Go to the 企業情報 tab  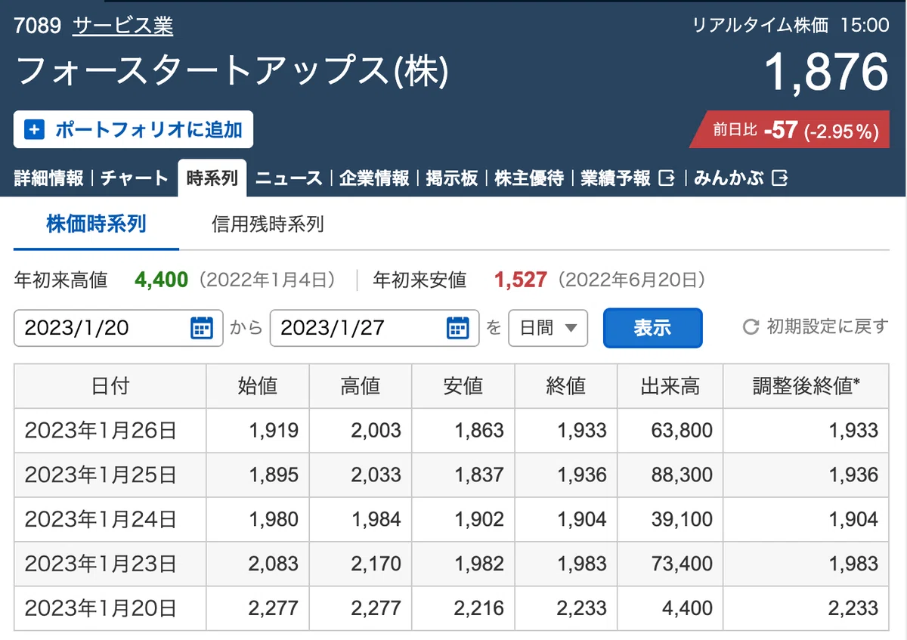point(374,178)
